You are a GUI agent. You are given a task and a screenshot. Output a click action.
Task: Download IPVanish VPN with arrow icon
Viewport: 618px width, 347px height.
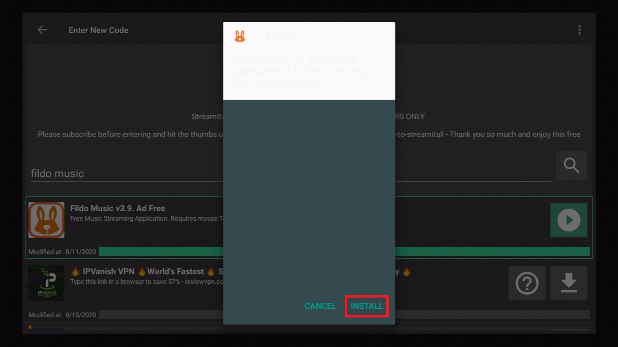[x=569, y=283]
